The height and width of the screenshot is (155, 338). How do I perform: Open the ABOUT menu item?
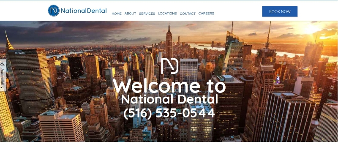[130, 14]
